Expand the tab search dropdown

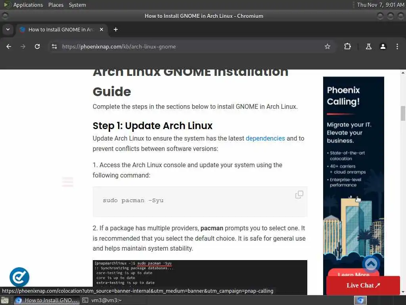[x=8, y=29]
